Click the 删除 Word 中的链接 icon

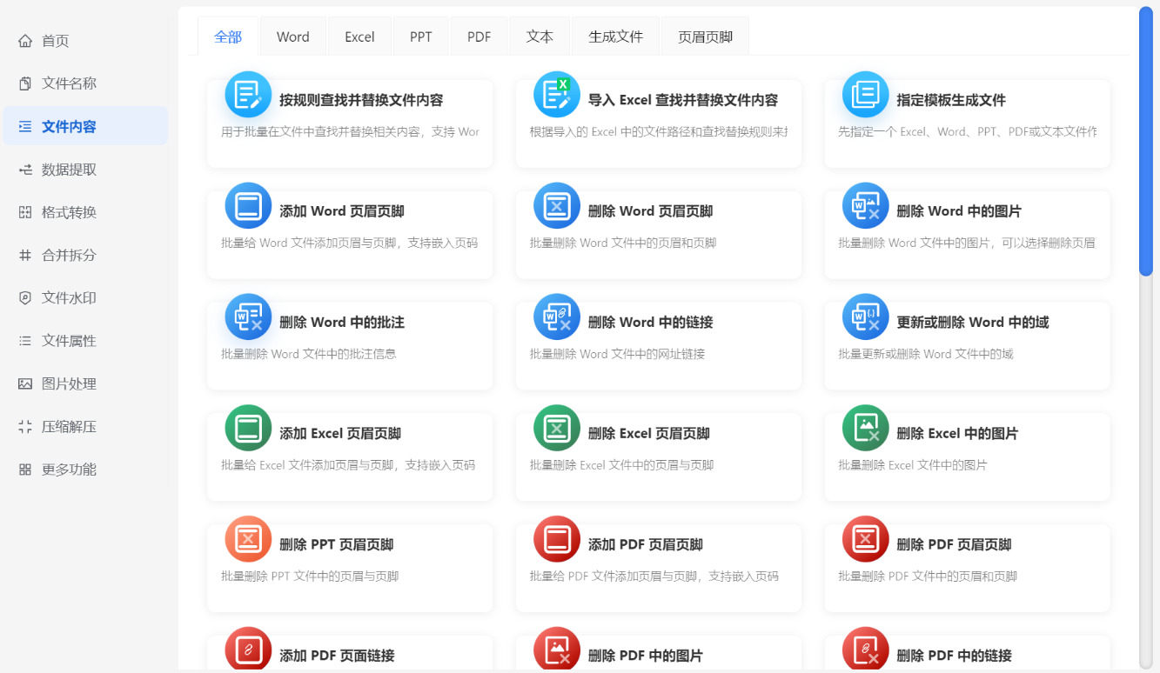(x=557, y=317)
